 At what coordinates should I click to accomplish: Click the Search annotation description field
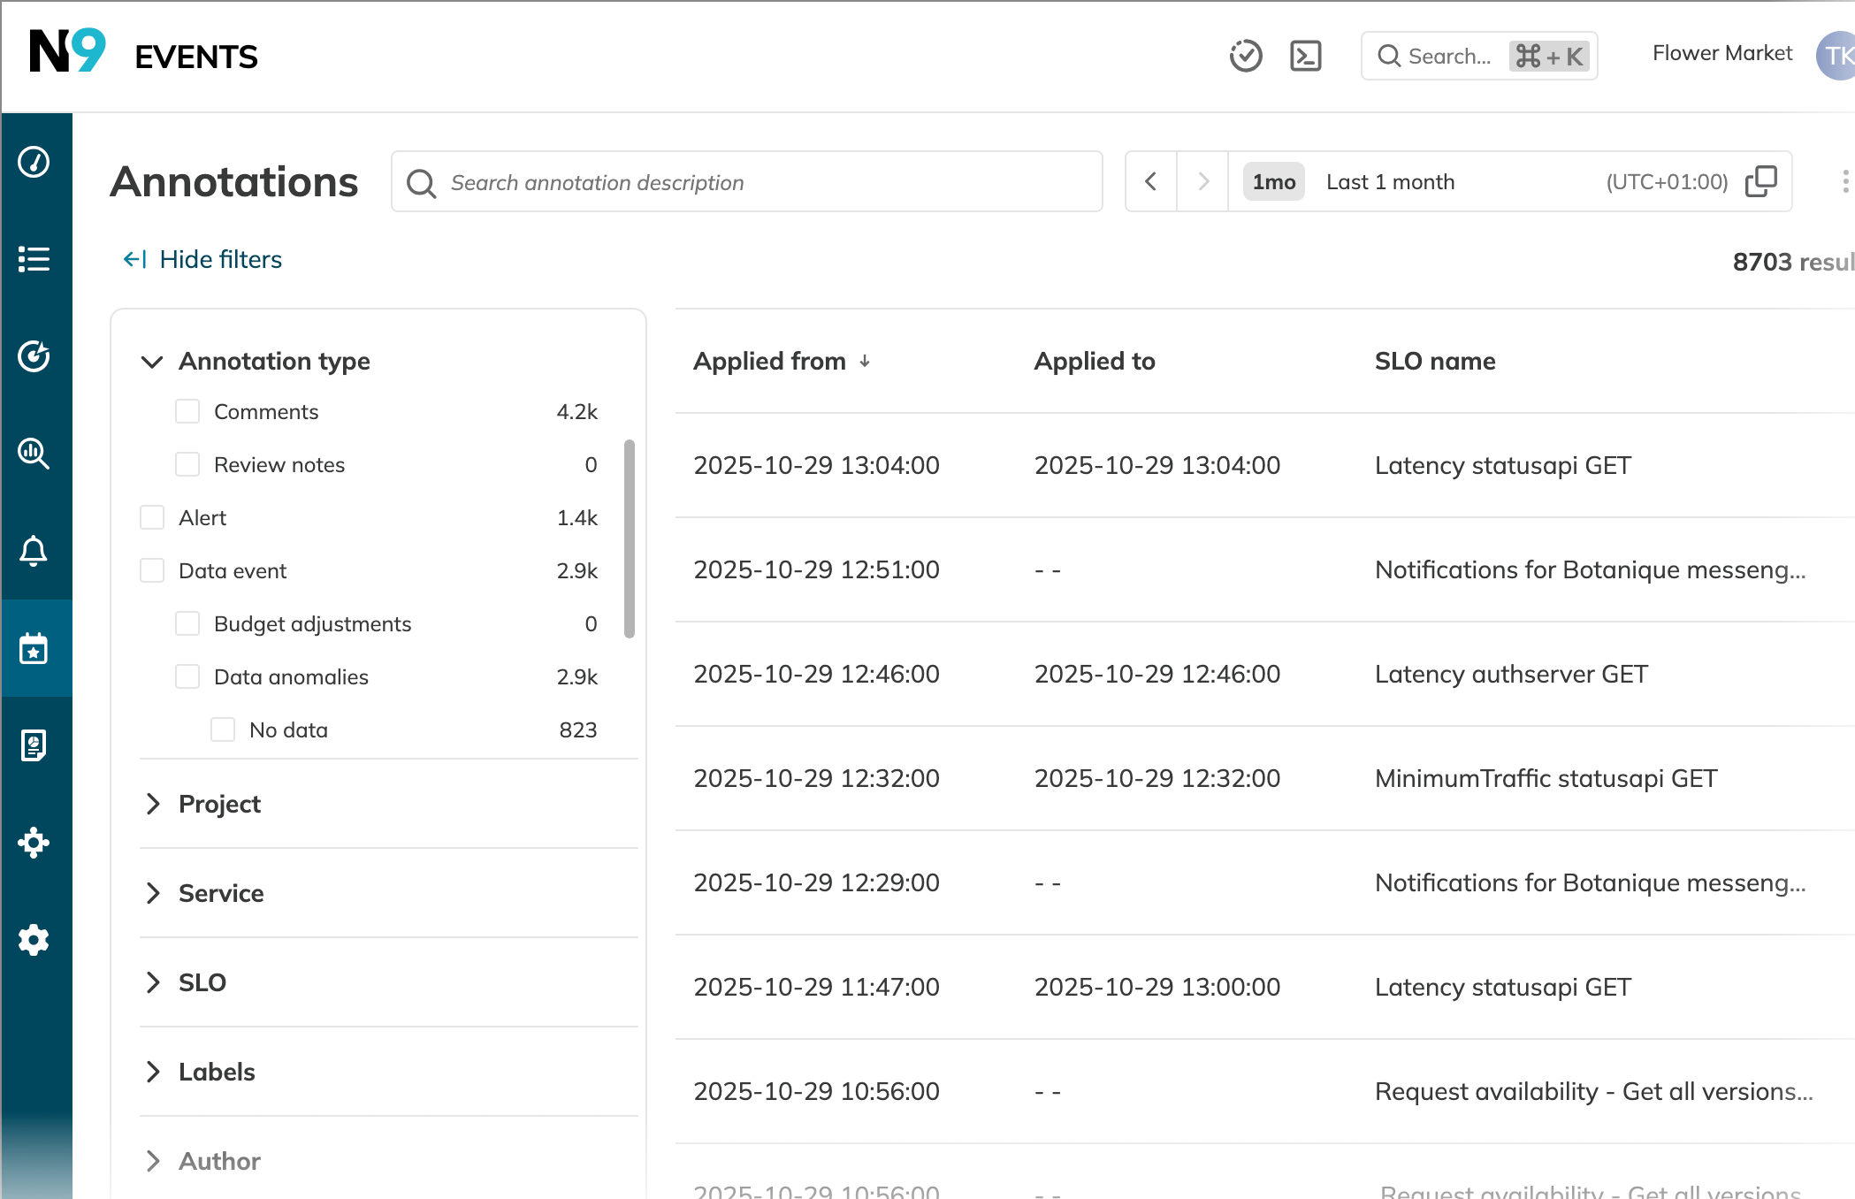[x=745, y=181]
